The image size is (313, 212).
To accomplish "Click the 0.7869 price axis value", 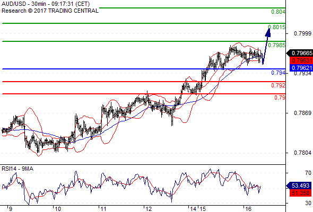I will 302,113.
